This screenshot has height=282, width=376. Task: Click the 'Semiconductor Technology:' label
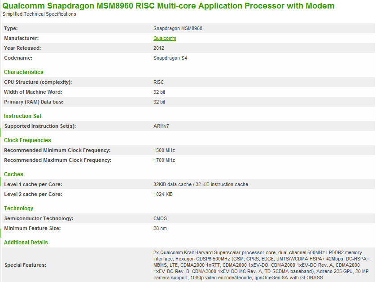[39, 218]
